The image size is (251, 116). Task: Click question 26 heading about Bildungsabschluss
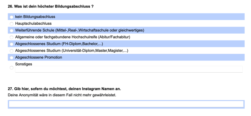[x=51, y=7]
